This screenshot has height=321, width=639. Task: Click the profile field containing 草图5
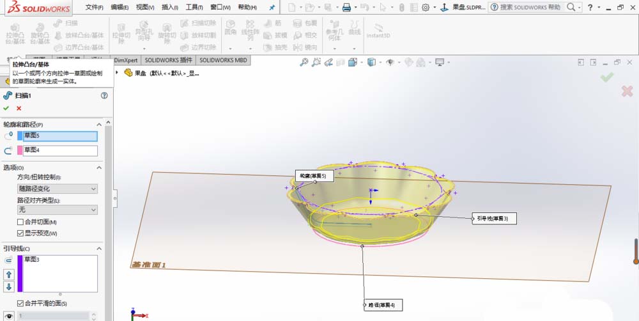point(60,136)
